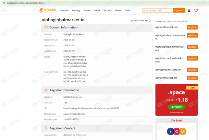Screen dimensions: 209x140
Task: Click the On Sale! heading
Action: (176, 120)
